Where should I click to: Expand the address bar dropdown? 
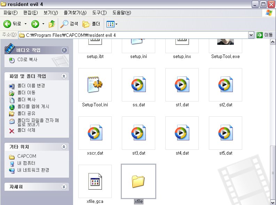pyautogui.click(x=251, y=35)
